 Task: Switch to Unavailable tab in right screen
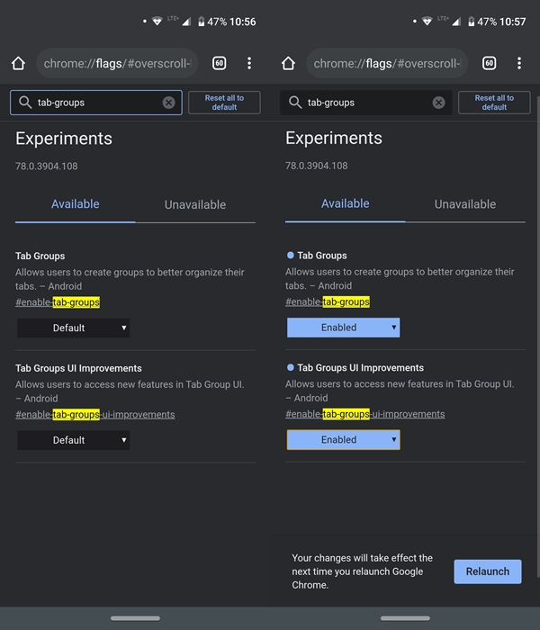click(x=465, y=204)
